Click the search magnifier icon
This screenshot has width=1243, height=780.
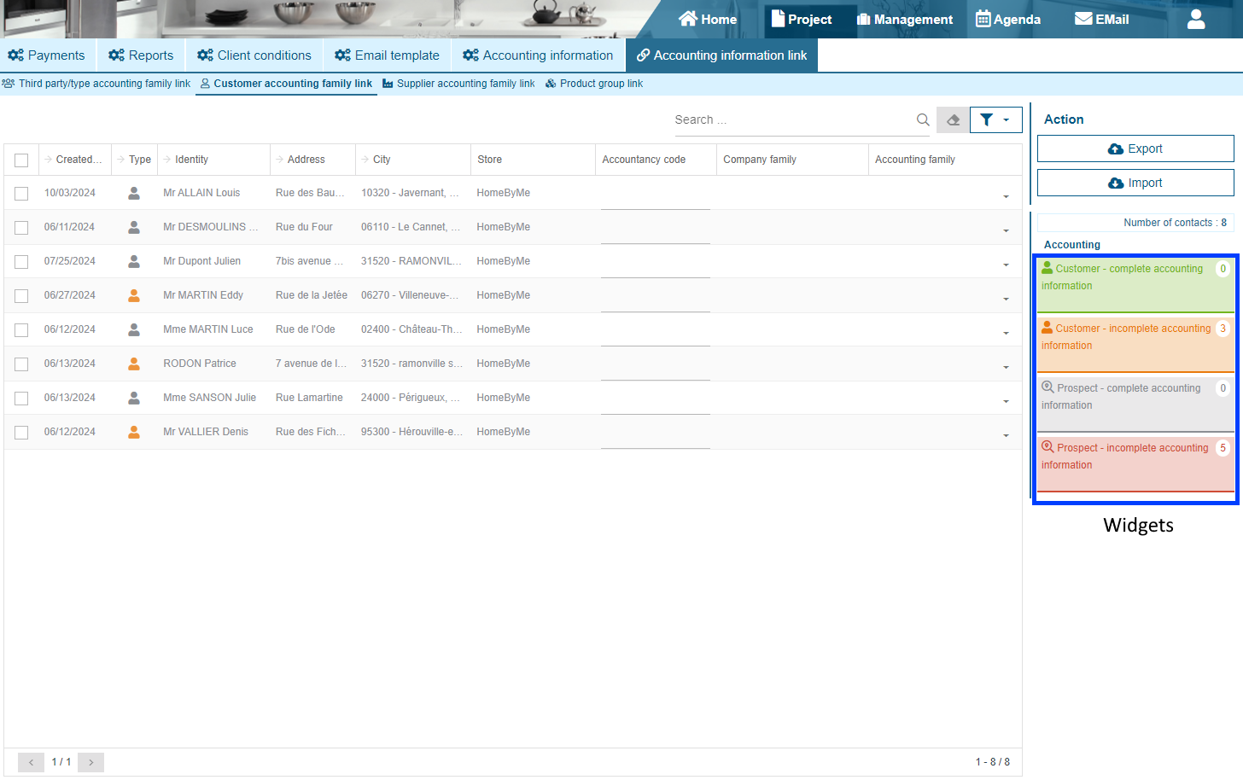pos(923,120)
